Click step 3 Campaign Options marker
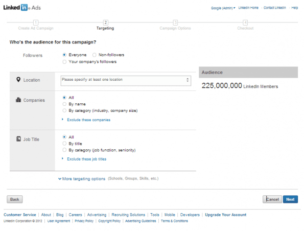 175,22
